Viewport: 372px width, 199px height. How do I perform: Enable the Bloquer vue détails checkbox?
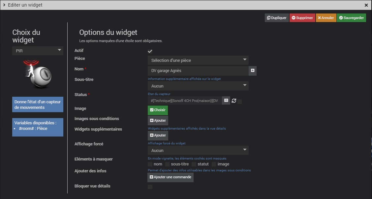pyautogui.click(x=150, y=187)
